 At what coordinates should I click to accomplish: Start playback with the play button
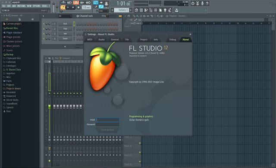pos(68,7)
